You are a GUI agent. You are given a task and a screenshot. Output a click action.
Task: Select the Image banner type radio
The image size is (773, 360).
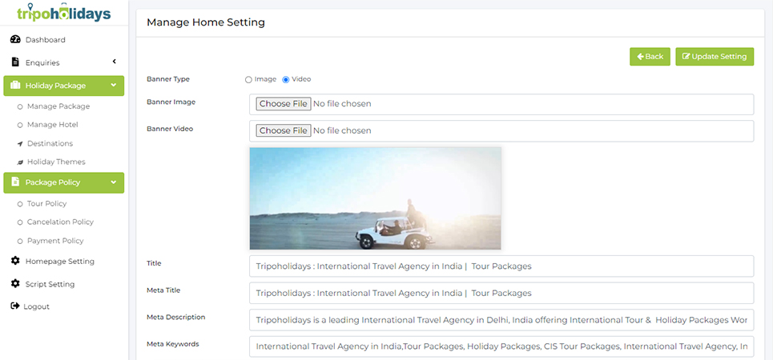pos(248,79)
